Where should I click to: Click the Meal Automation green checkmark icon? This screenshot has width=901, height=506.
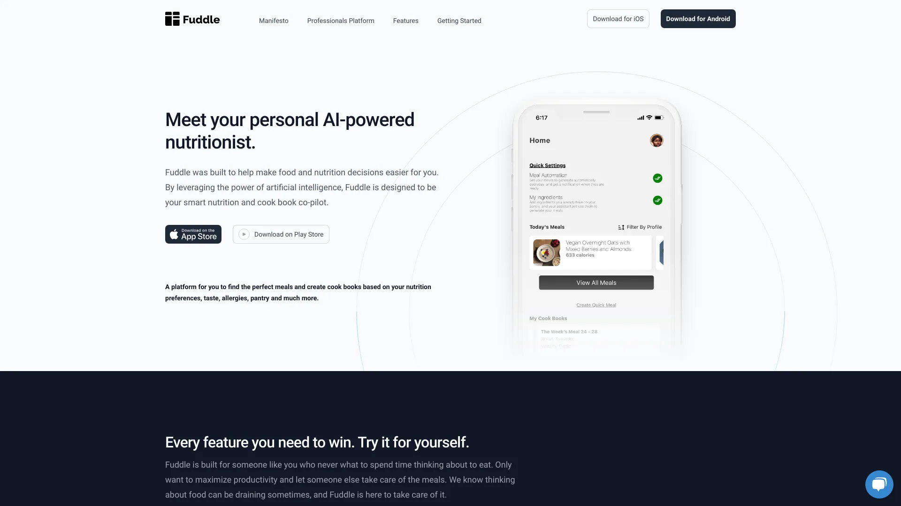pyautogui.click(x=657, y=179)
